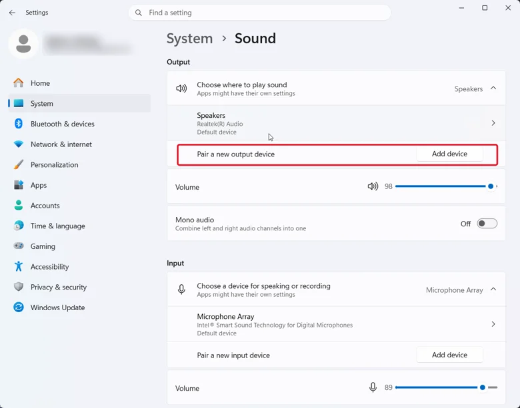Toggle Mono audio switch
The width and height of the screenshot is (520, 408).
coord(487,224)
